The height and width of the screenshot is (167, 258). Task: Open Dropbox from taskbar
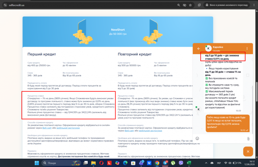[x=149, y=163]
